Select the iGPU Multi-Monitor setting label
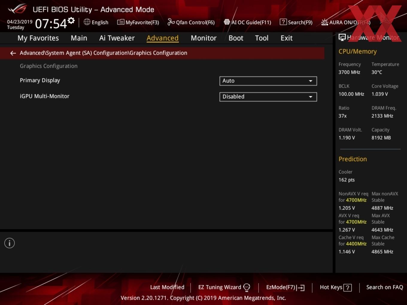The height and width of the screenshot is (305, 407). tap(45, 96)
